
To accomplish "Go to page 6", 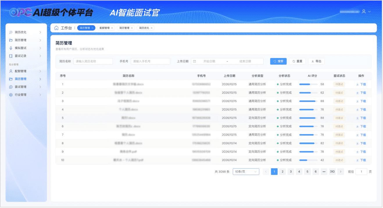I will pyautogui.click(x=316, y=171).
